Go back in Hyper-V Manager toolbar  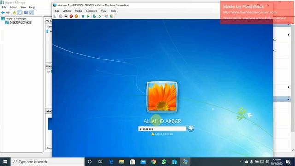(3, 12)
